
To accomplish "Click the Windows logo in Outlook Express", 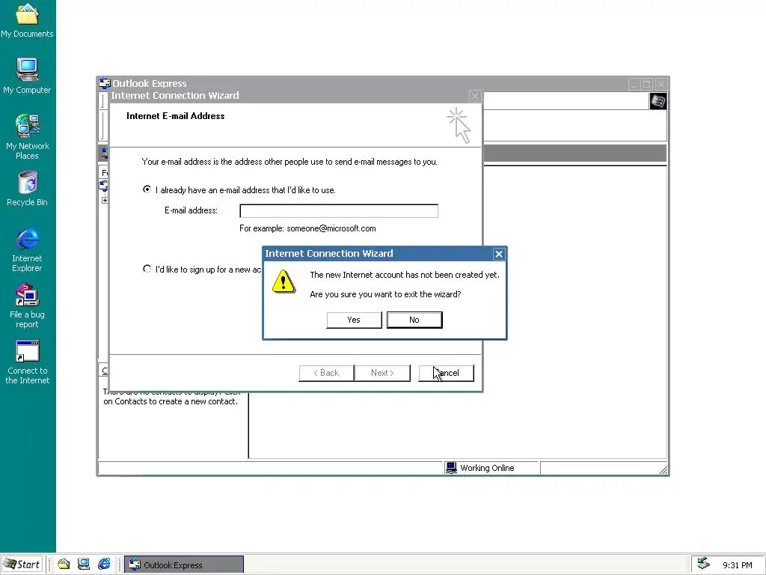I will pos(658,101).
